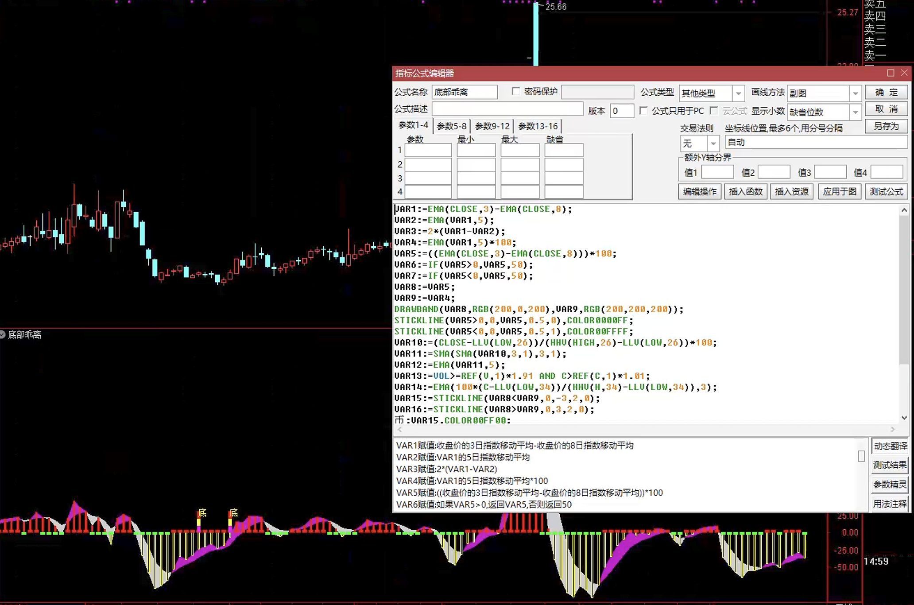Switch to 参数13-16 tab
914x605 pixels.
pos(538,126)
